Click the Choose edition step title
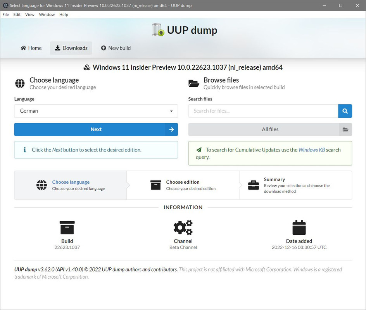Screen dimensions: 366x310 pyautogui.click(x=183, y=182)
